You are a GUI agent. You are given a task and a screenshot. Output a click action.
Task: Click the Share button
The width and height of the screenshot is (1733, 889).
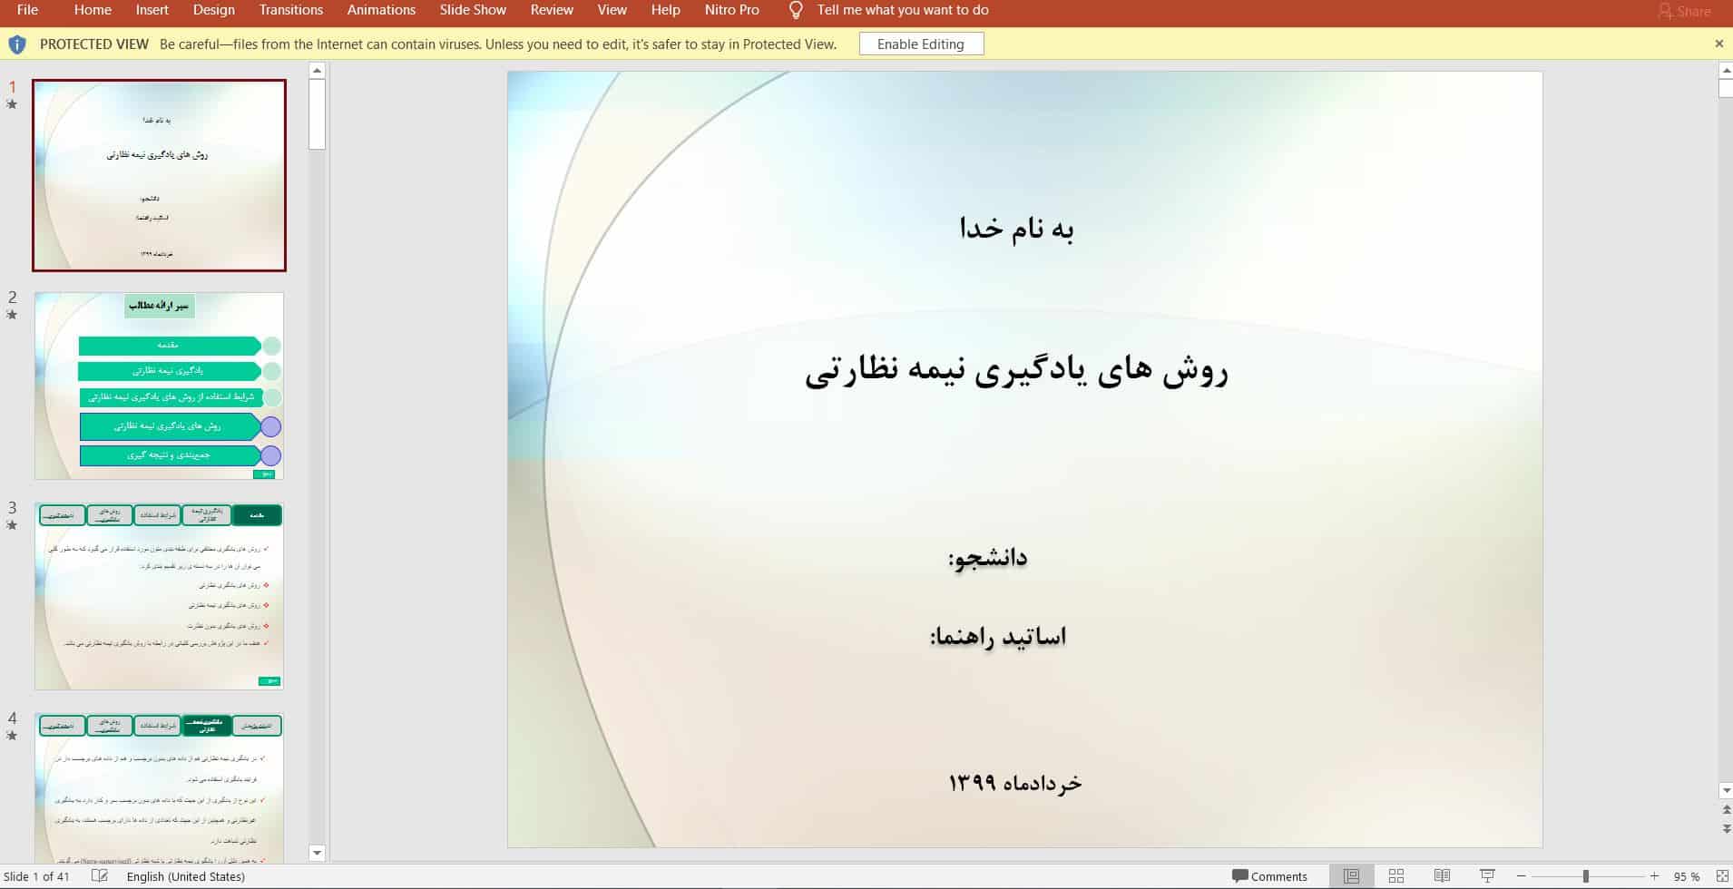[x=1684, y=12]
